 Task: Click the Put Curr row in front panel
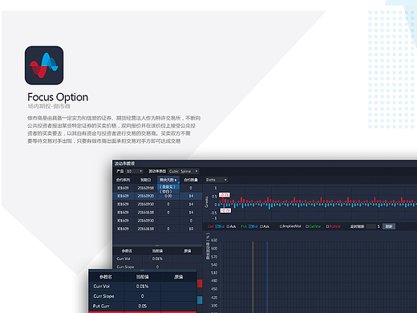pyautogui.click(x=143, y=306)
